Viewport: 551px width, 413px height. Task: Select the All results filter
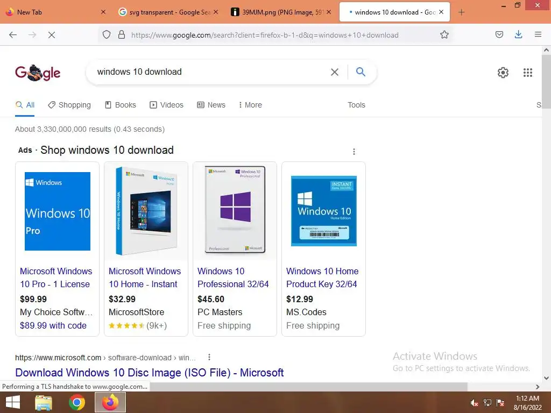[x=25, y=105]
